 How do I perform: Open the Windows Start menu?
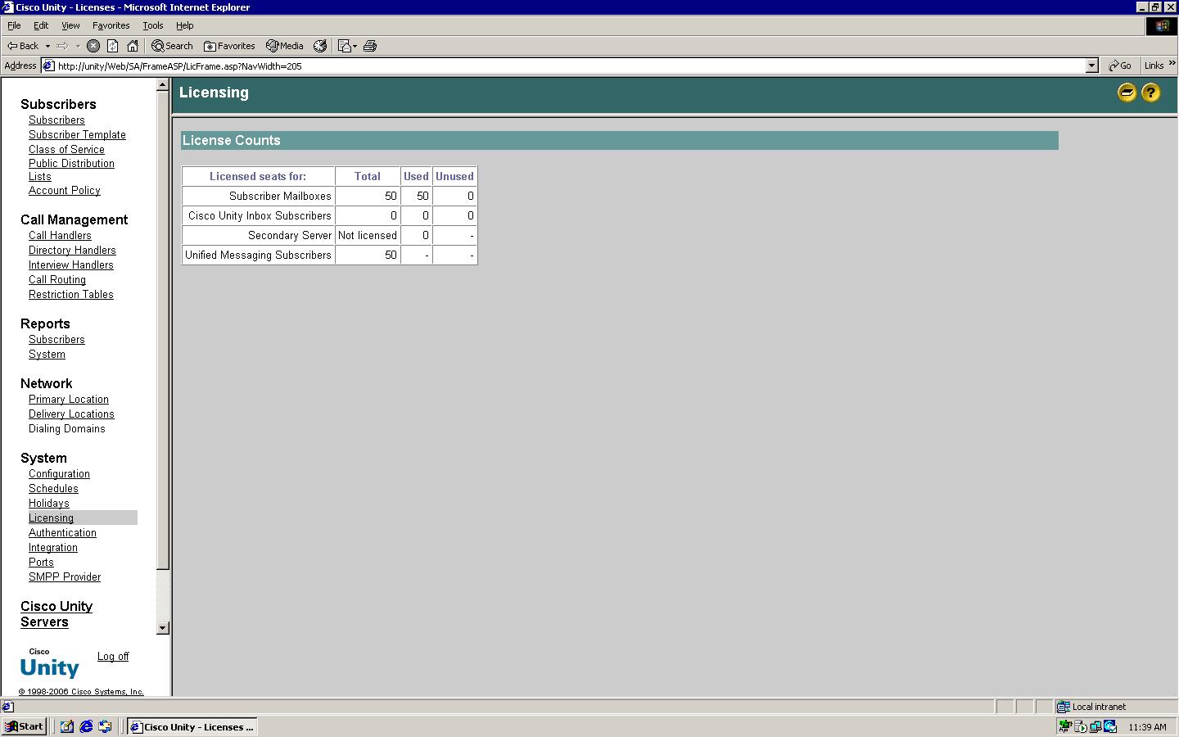pyautogui.click(x=24, y=726)
